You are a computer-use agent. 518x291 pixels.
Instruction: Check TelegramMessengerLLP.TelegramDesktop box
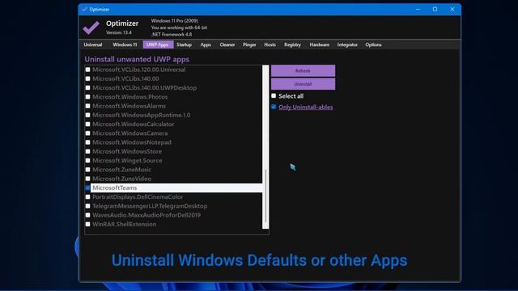[x=87, y=206]
